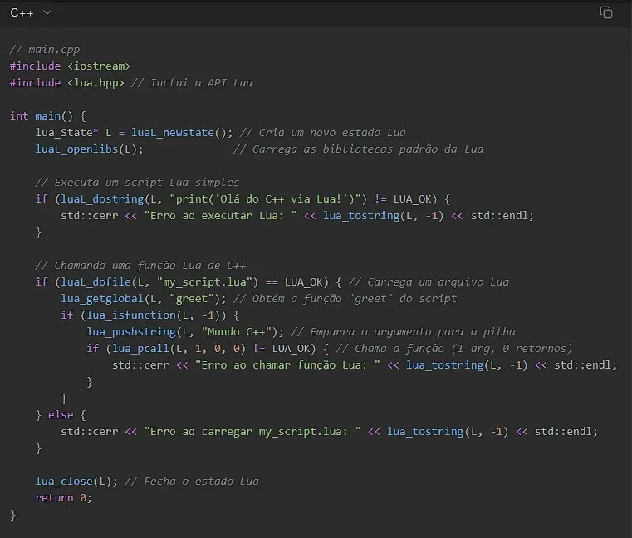Click the '#include <iostream>' line
The height and width of the screenshot is (538, 632).
(70, 66)
